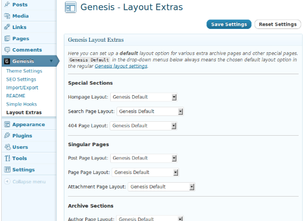
Task: Open Simple Hooks submenu item
Action: click(x=21, y=104)
